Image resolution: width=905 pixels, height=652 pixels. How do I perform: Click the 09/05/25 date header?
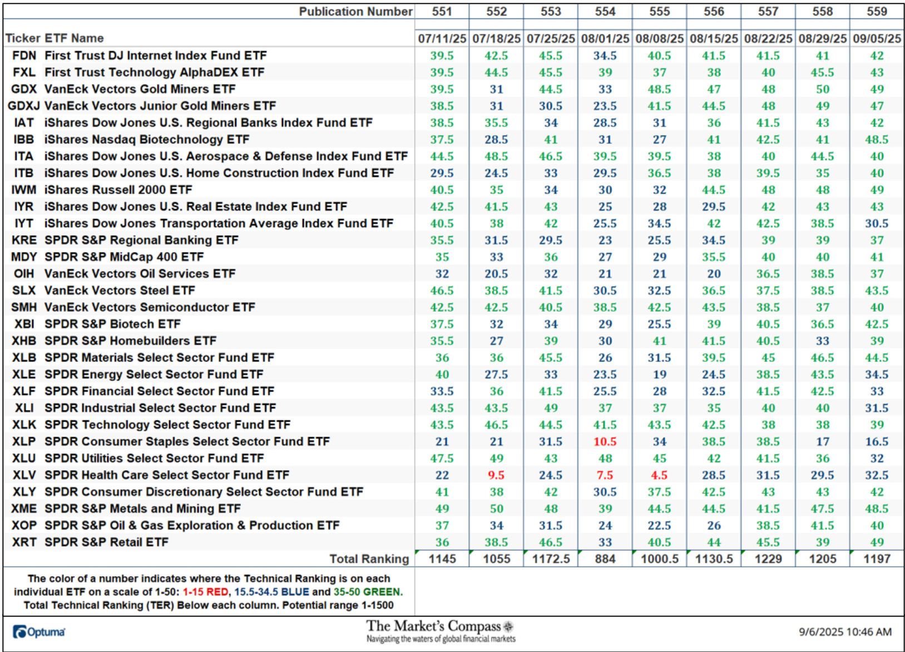pos(877,38)
